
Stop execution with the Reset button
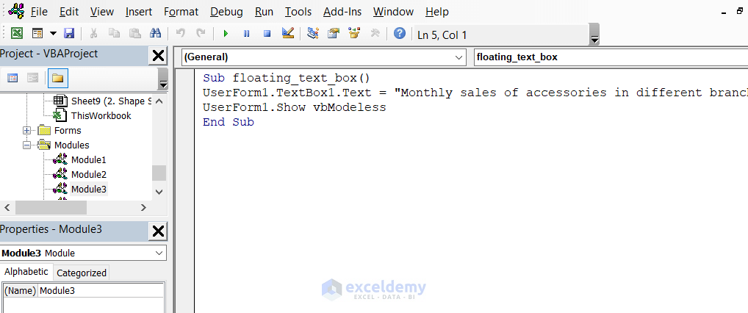[x=267, y=34]
